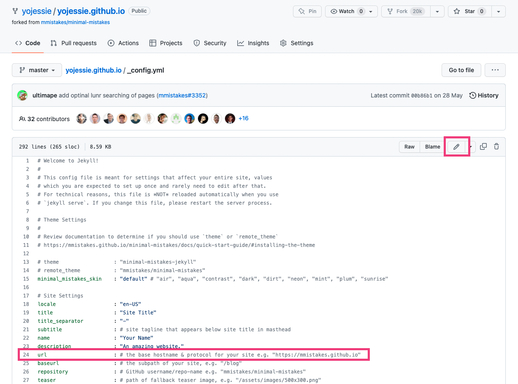This screenshot has height=384, width=518.
Task: Open the Security tab
Action: tap(210, 43)
